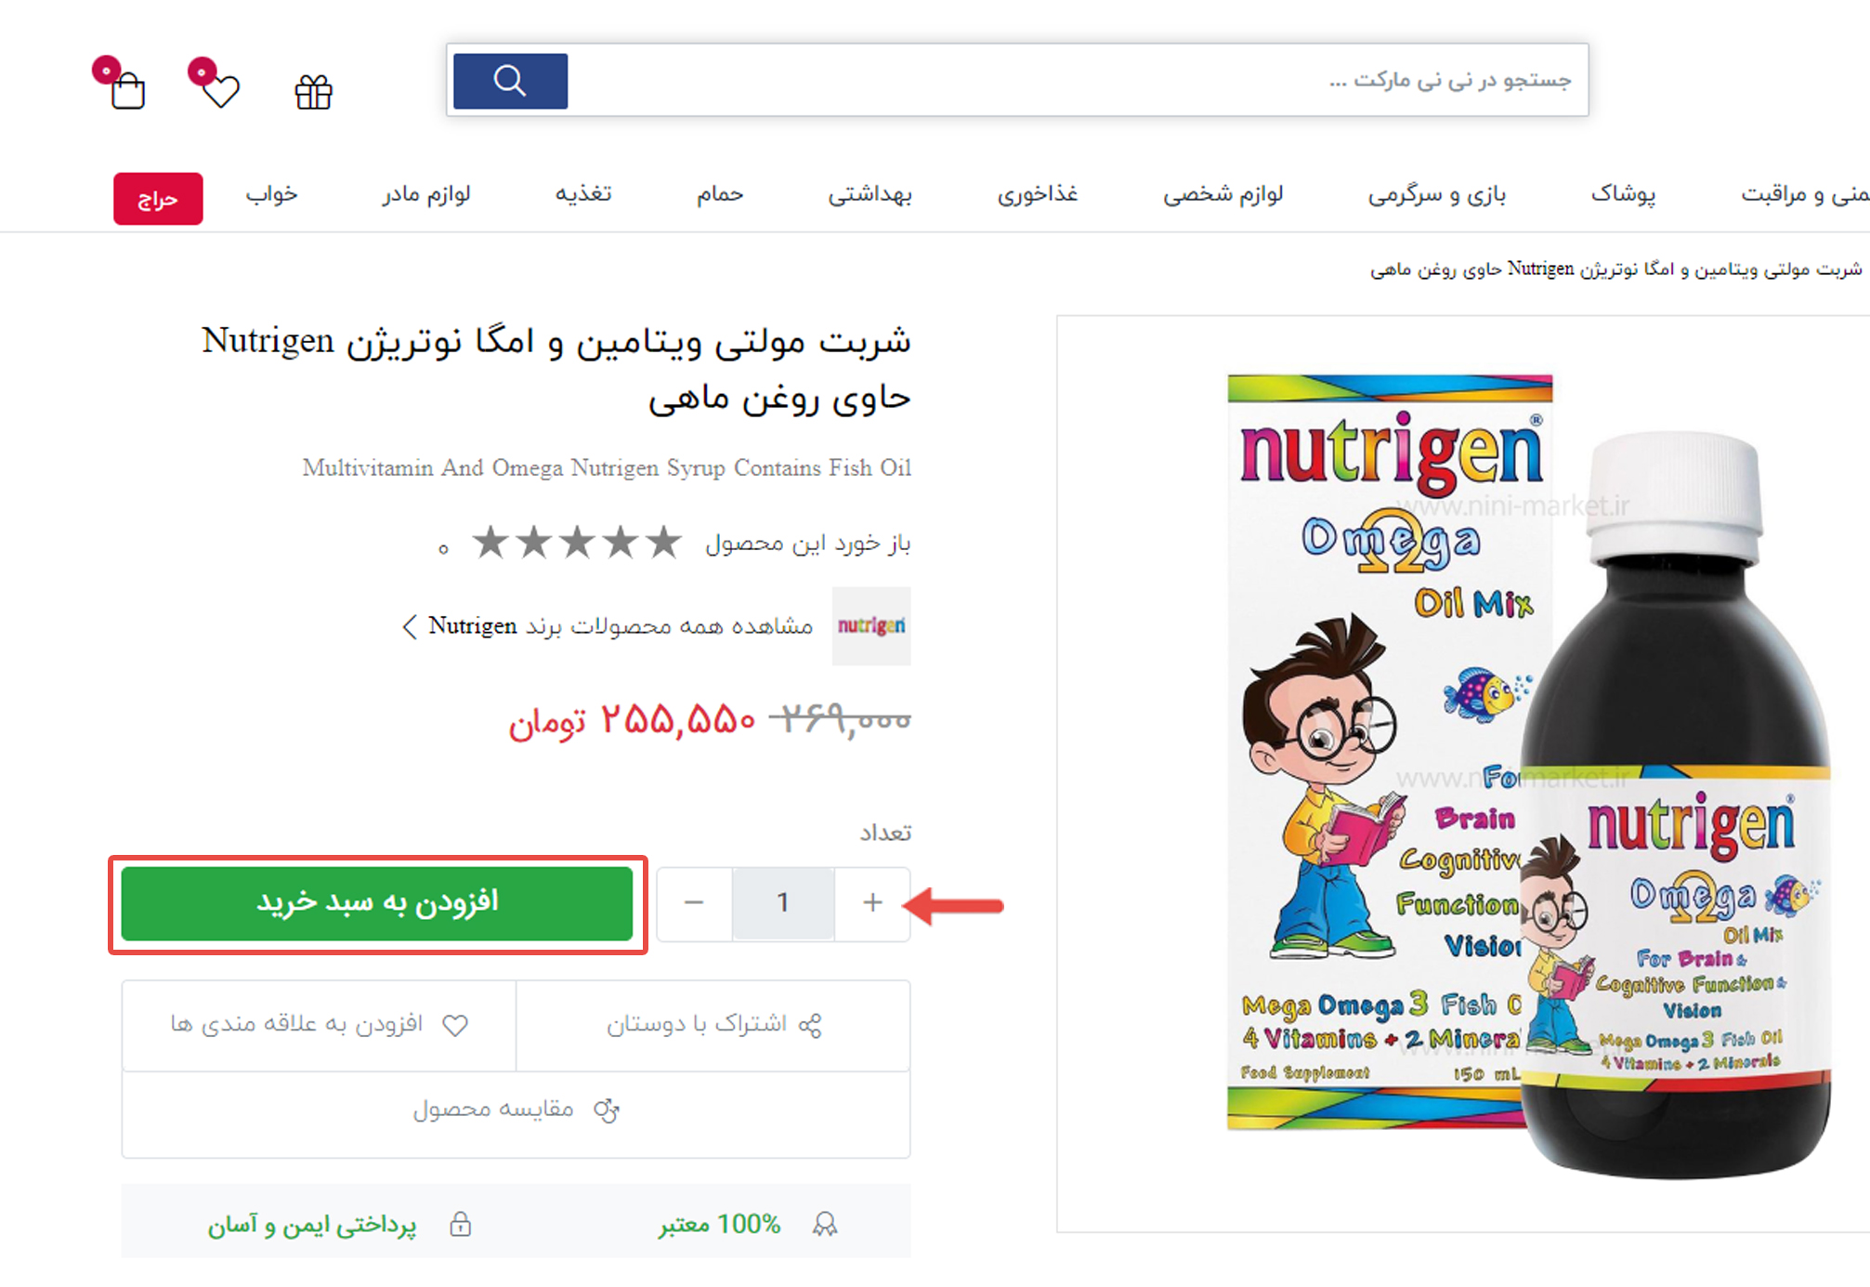Add product to cart with green button
The height and width of the screenshot is (1287, 1870).
pyautogui.click(x=377, y=903)
